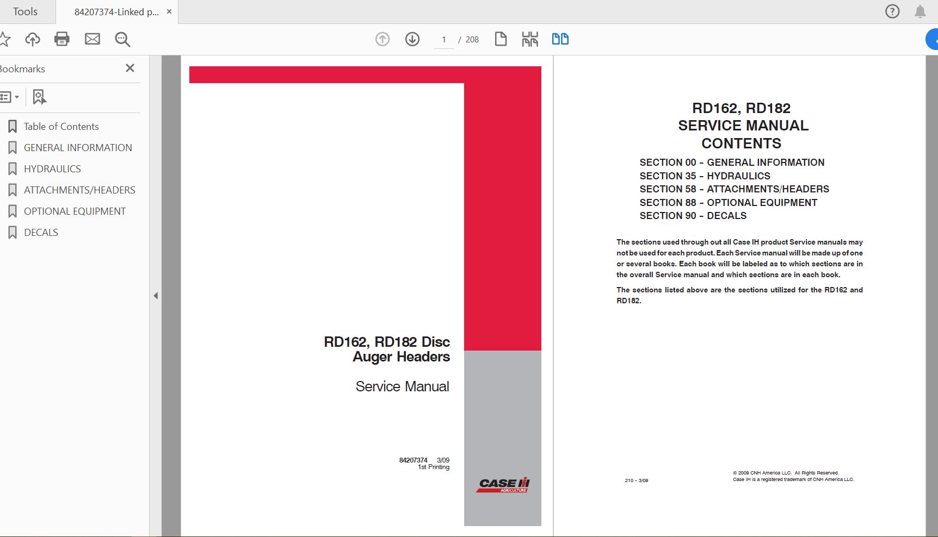The height and width of the screenshot is (537, 938).
Task: Jump to DECALS bookmark
Action: [x=41, y=232]
